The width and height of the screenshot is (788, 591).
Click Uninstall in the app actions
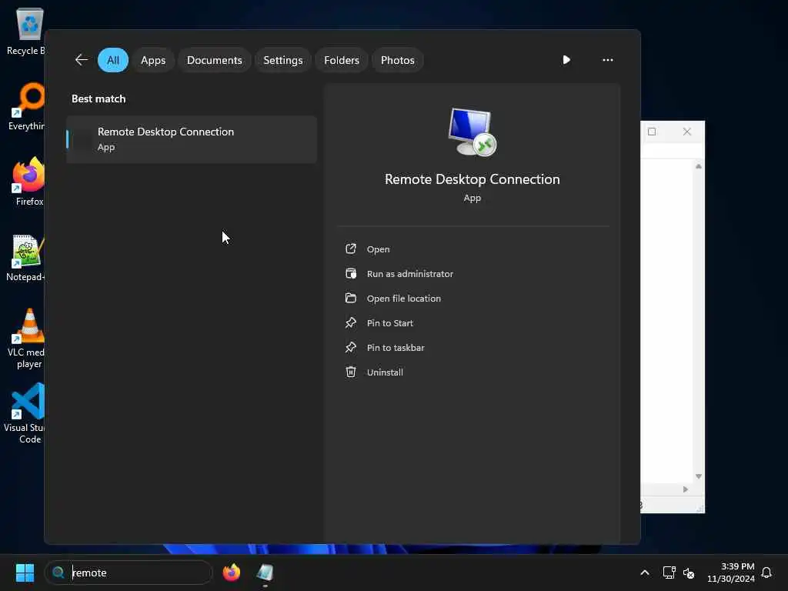pos(385,372)
